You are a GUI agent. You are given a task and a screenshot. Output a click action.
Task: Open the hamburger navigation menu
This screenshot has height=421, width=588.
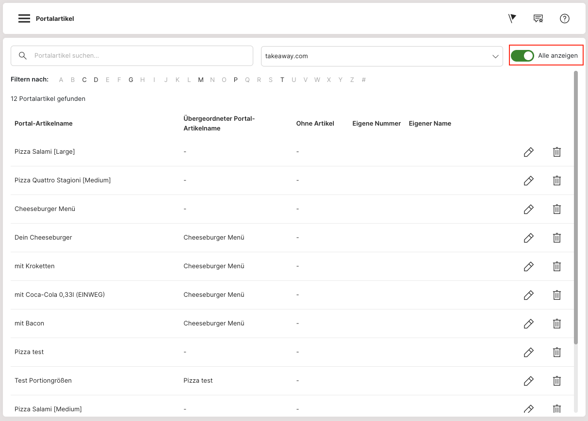coord(24,18)
